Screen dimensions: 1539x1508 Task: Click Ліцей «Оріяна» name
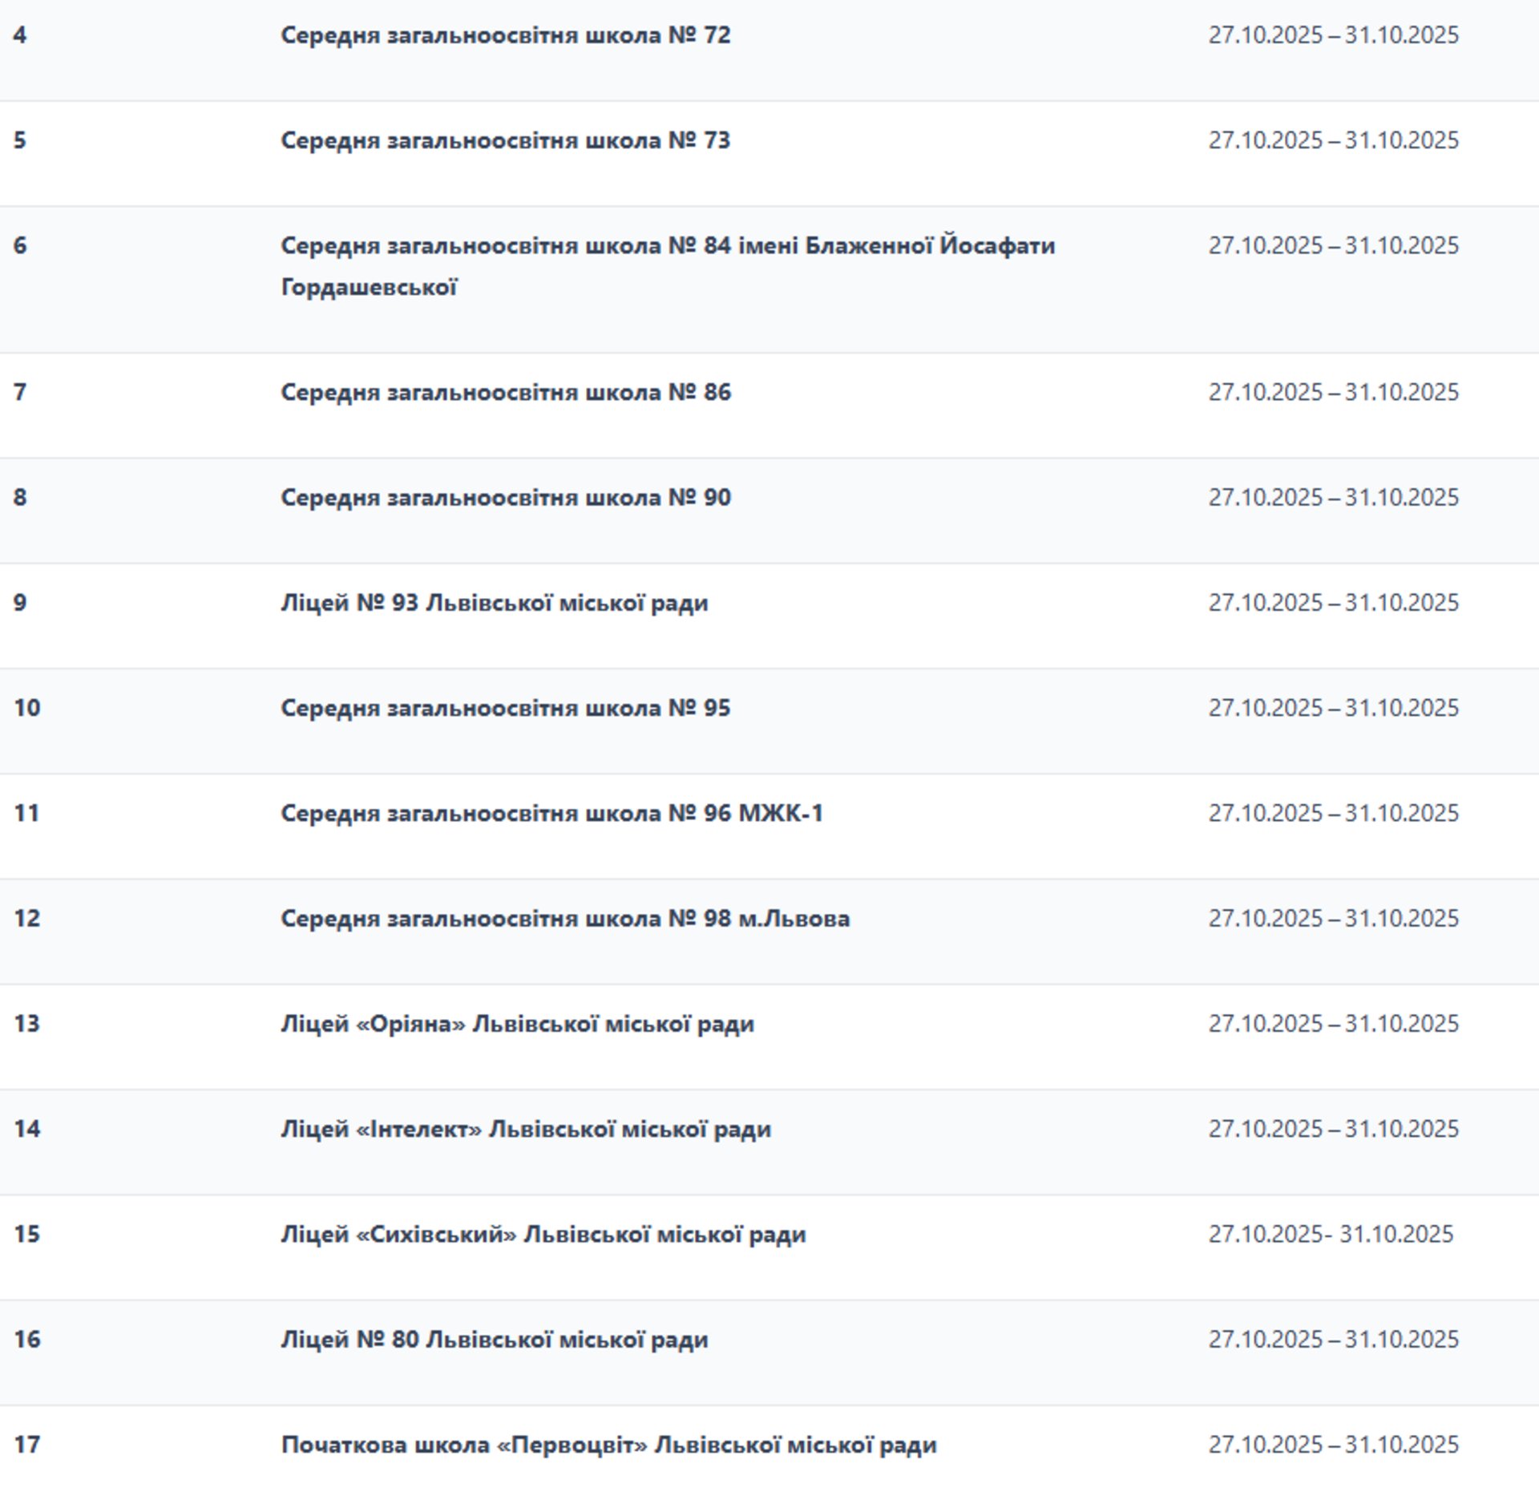pos(517,1024)
